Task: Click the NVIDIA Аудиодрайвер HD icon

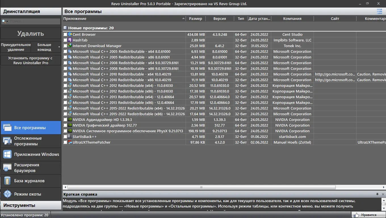Action: tap(70, 120)
